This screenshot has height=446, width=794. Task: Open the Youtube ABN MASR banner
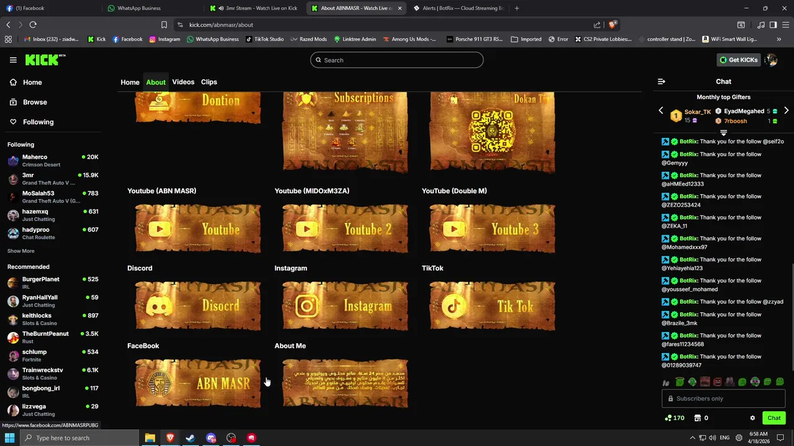[x=198, y=229]
